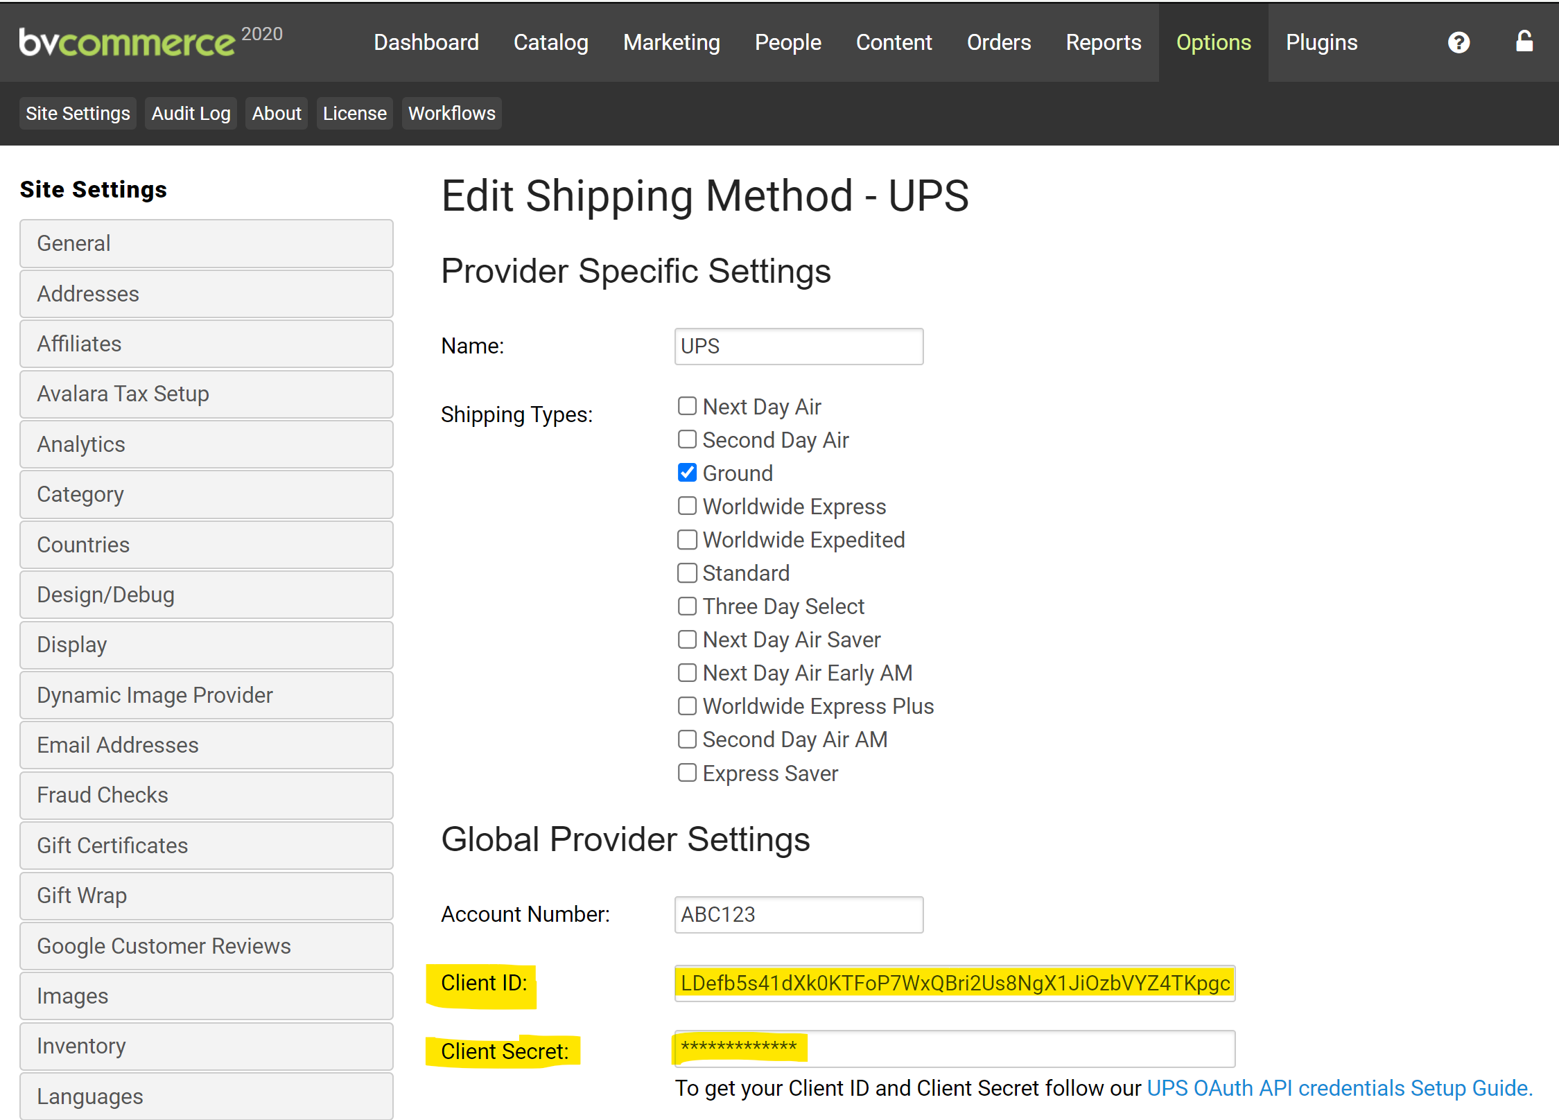
Task: Open Images settings
Action: pyautogui.click(x=207, y=996)
